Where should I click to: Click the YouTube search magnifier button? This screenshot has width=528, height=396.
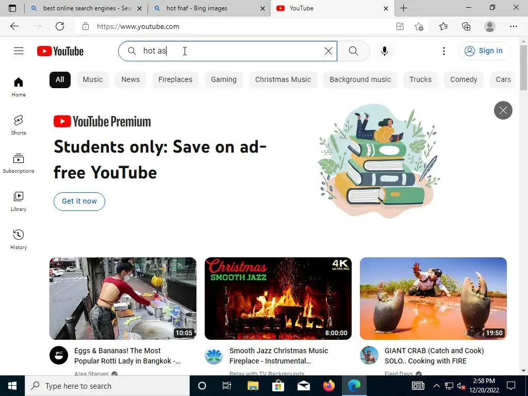coord(354,51)
